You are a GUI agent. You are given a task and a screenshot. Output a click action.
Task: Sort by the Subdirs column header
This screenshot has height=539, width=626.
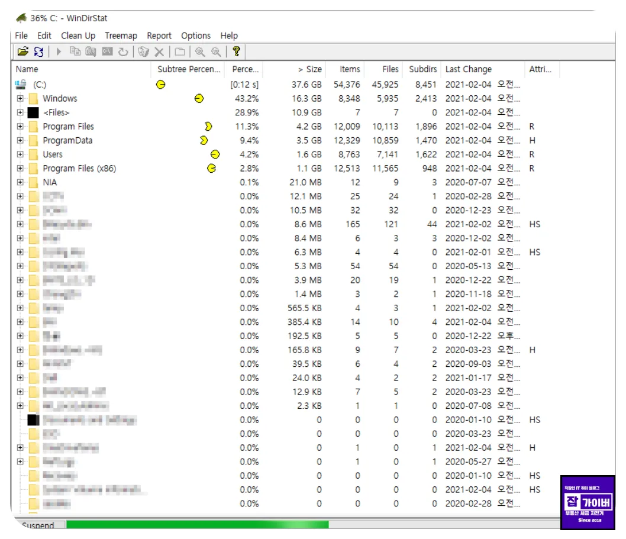422,69
